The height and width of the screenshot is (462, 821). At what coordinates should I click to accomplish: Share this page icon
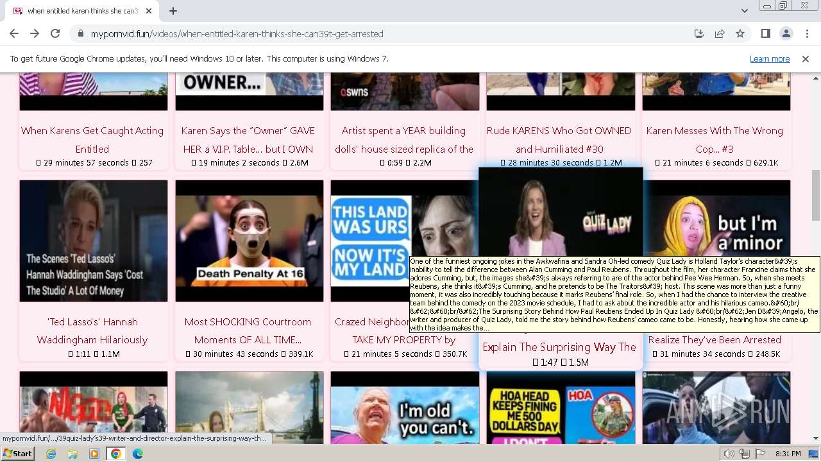tap(720, 33)
